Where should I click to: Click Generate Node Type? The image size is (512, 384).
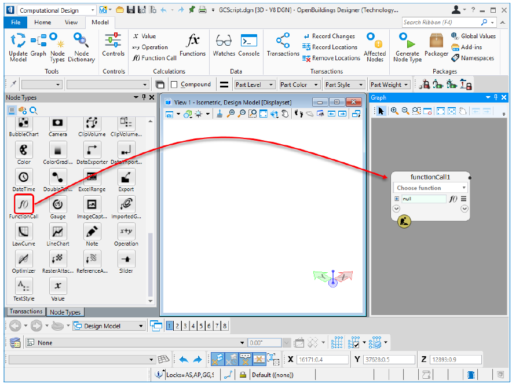coord(407,47)
